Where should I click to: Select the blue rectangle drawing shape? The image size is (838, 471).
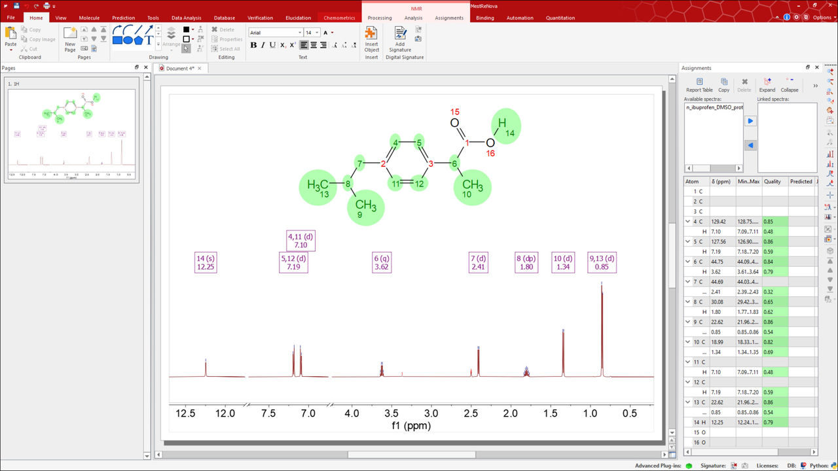point(117,41)
